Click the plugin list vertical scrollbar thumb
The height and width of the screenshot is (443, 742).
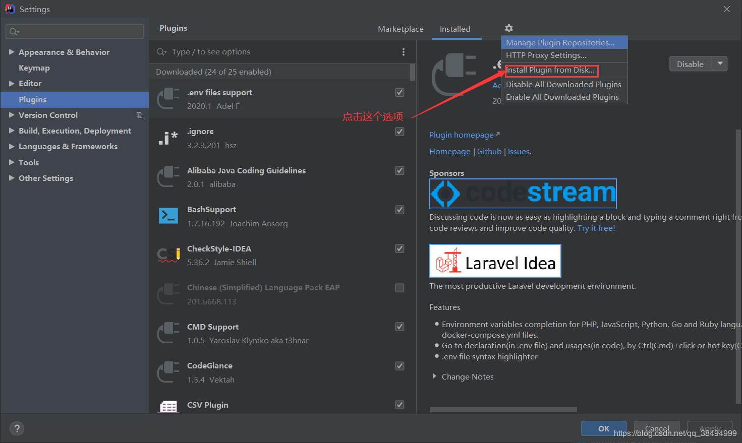tap(413, 72)
